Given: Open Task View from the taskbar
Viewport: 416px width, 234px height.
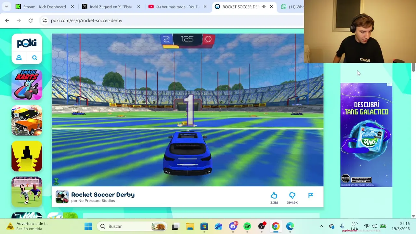Looking at the screenshot, I should coord(175,226).
